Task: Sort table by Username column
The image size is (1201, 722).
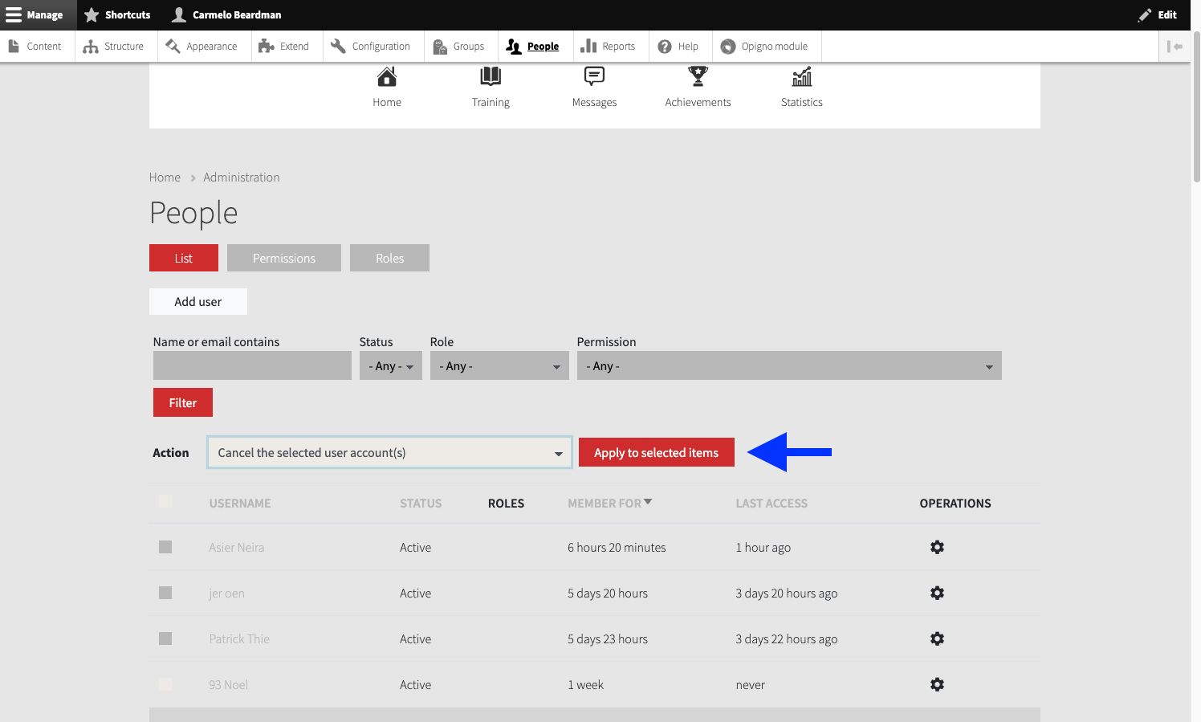Action: [x=240, y=504]
